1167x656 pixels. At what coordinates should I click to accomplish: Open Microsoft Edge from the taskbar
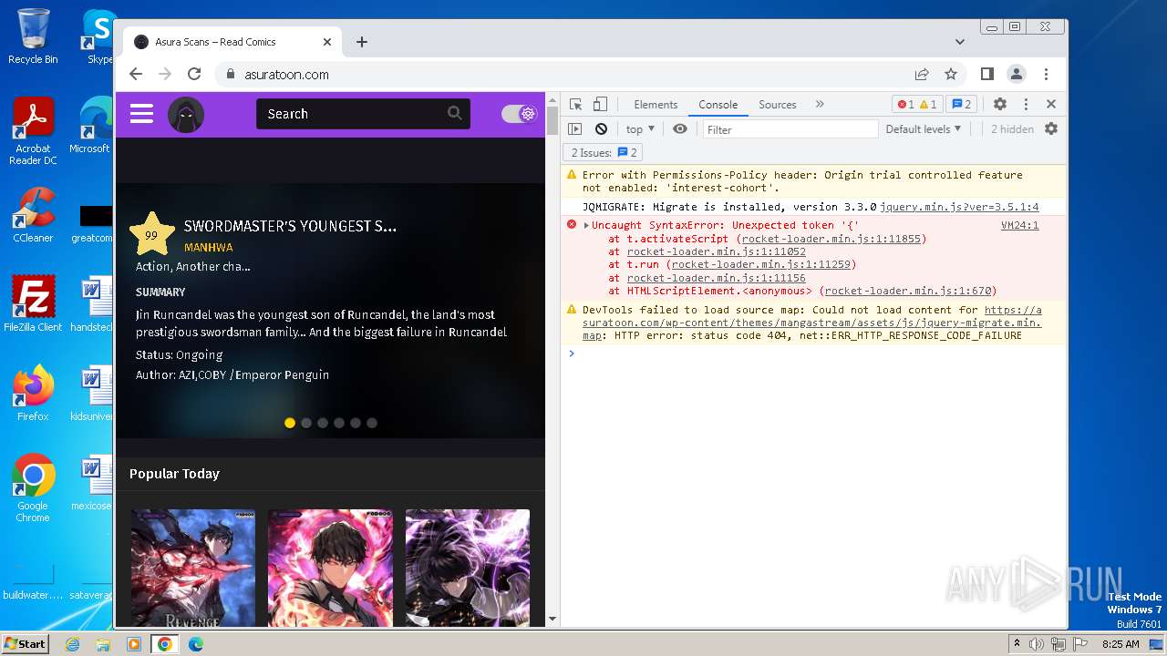pyautogui.click(x=195, y=644)
